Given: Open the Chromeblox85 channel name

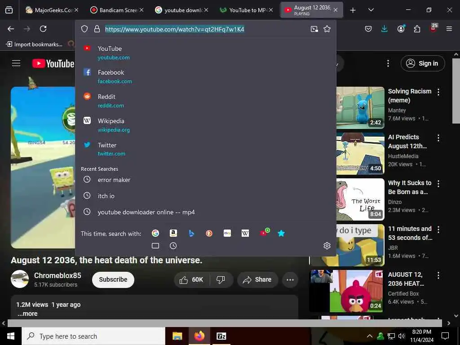Looking at the screenshot, I should point(57,275).
